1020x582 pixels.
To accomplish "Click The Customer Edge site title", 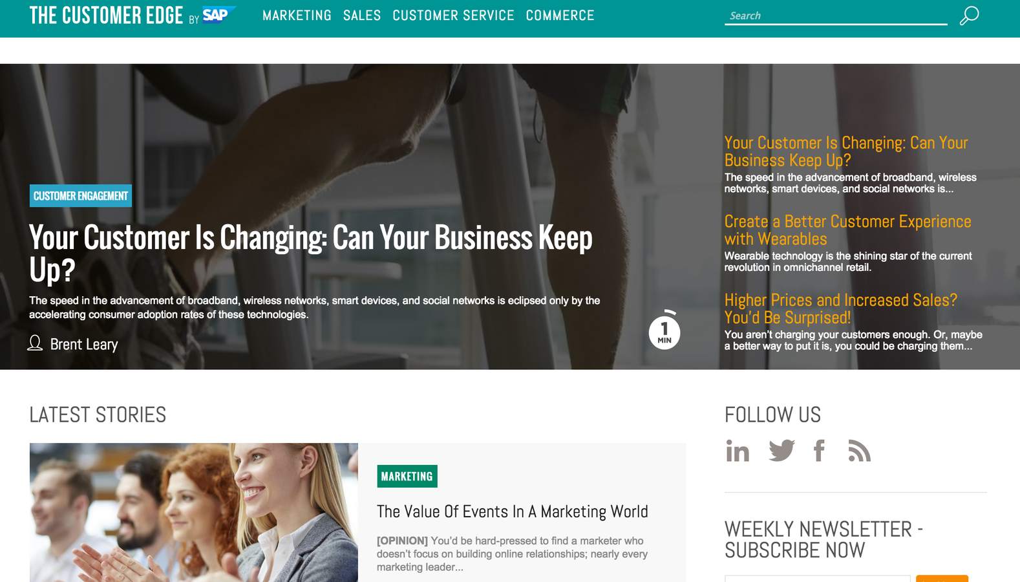I will tap(106, 16).
